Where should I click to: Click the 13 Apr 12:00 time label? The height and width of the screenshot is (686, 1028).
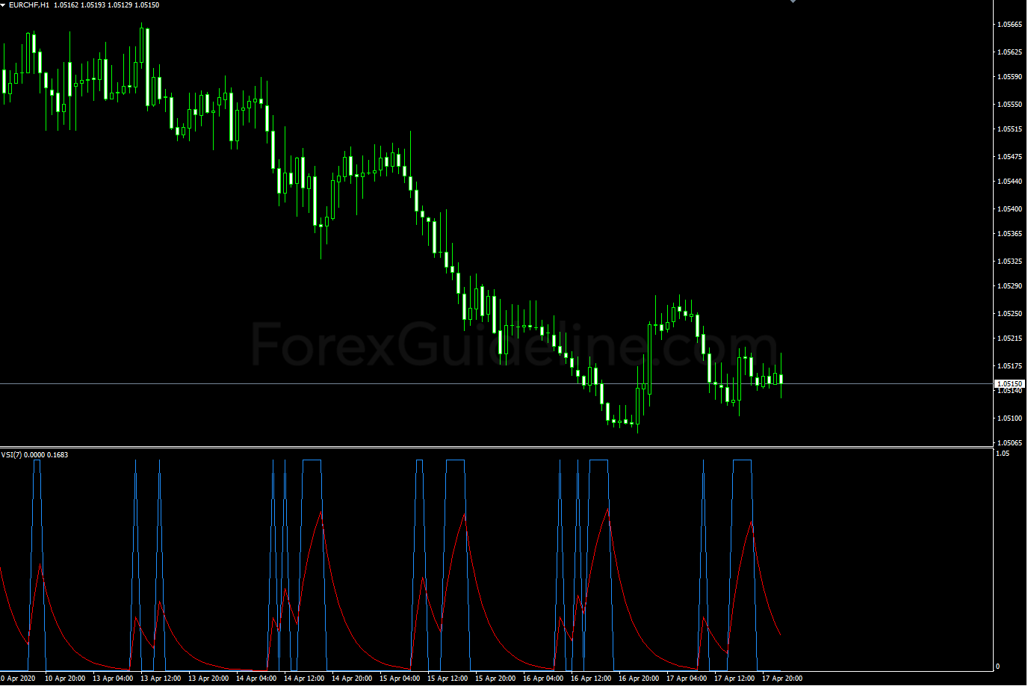tap(161, 679)
